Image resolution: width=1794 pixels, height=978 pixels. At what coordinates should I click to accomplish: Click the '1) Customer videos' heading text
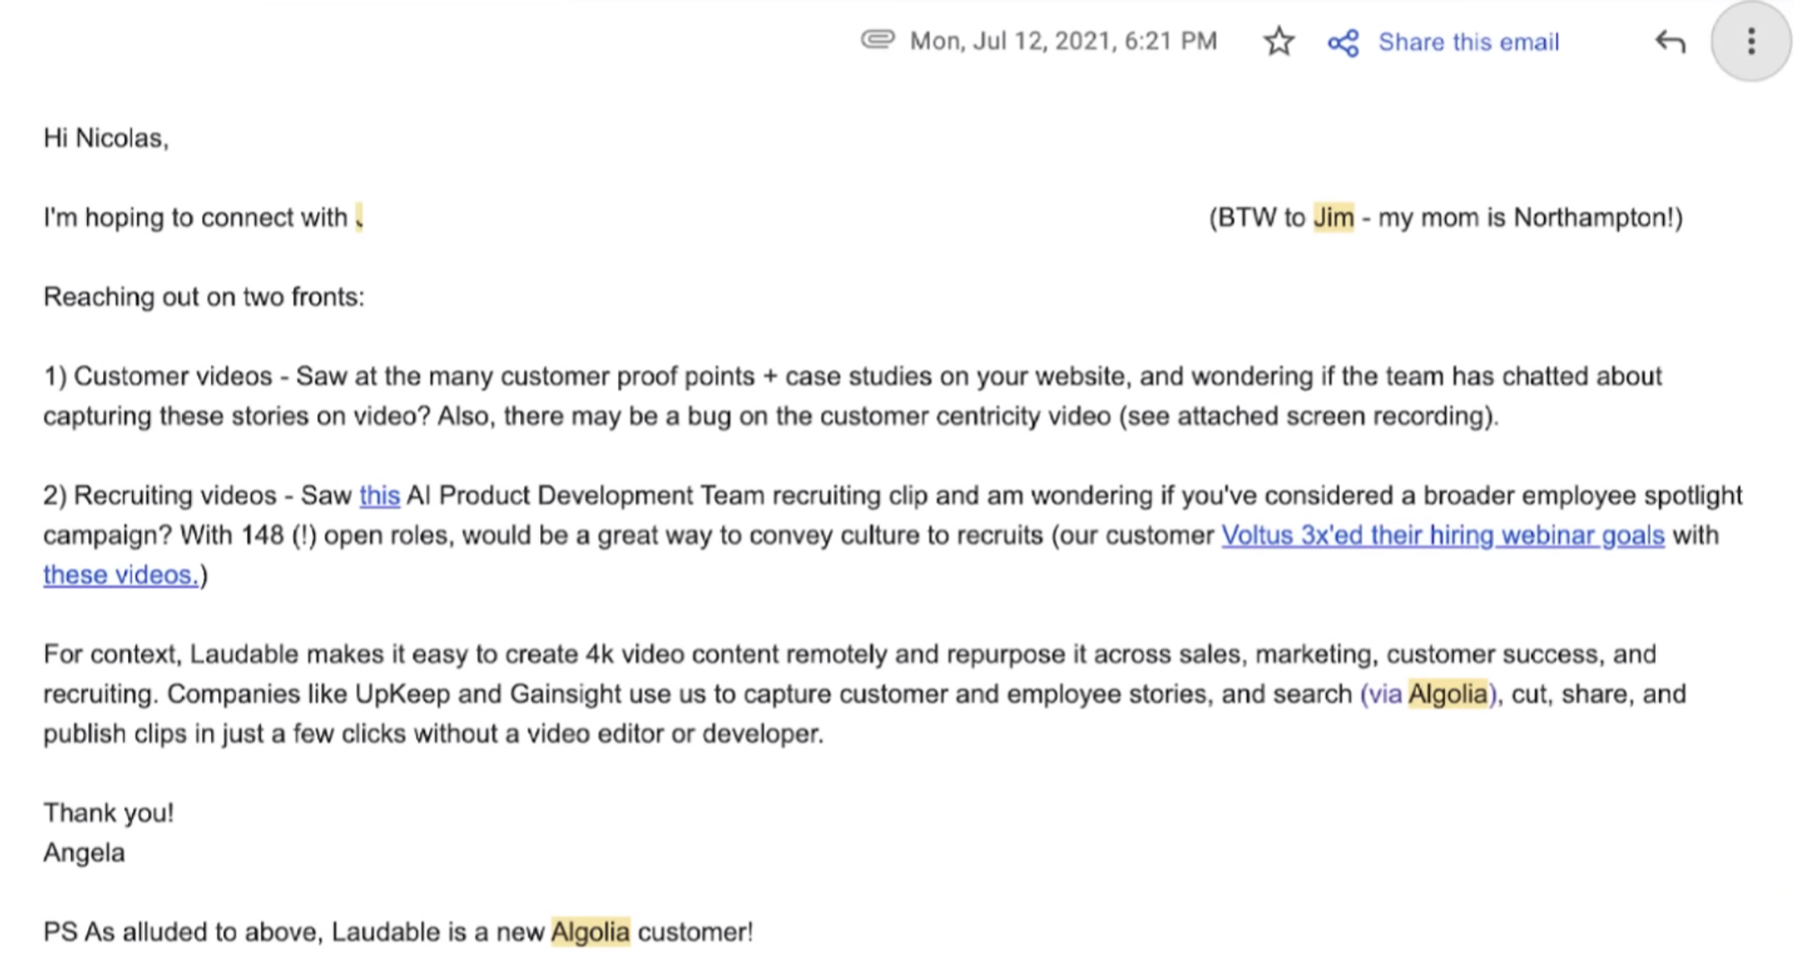(x=158, y=376)
